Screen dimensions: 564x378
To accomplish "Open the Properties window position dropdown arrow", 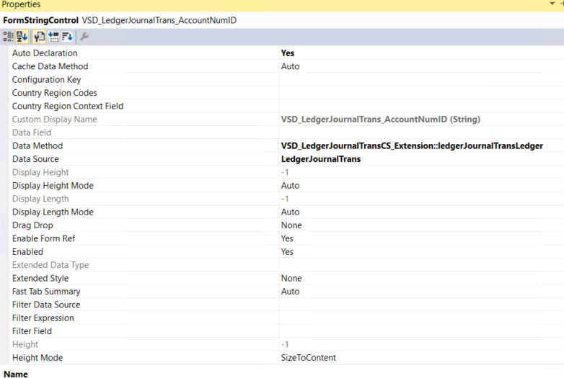I will pyautogui.click(x=552, y=4).
